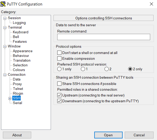Click the Remote command input field
157x140 pixels.
pyautogui.click(x=104, y=37)
